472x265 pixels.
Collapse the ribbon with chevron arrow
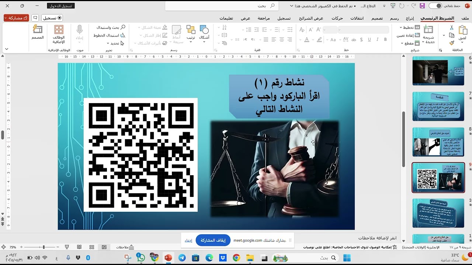pyautogui.click(x=7, y=49)
